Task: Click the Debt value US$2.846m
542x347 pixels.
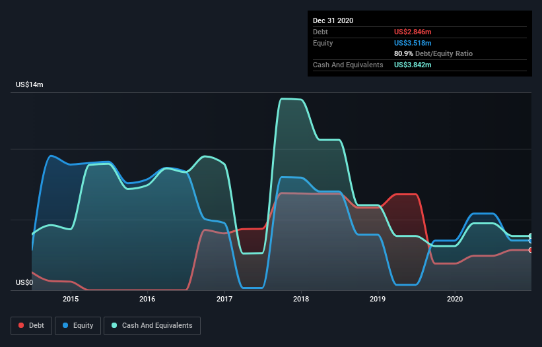Action: [x=413, y=32]
